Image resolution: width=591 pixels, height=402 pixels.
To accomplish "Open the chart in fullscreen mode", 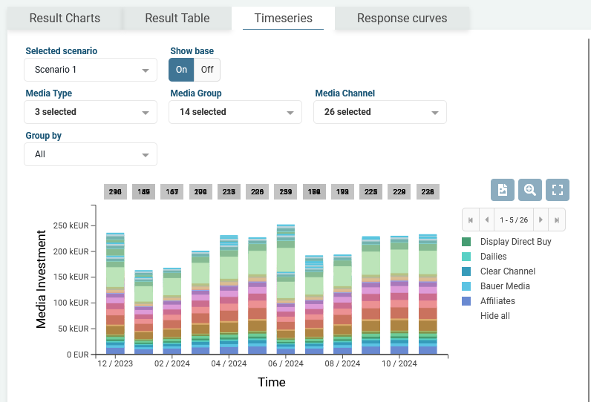I will 558,190.
